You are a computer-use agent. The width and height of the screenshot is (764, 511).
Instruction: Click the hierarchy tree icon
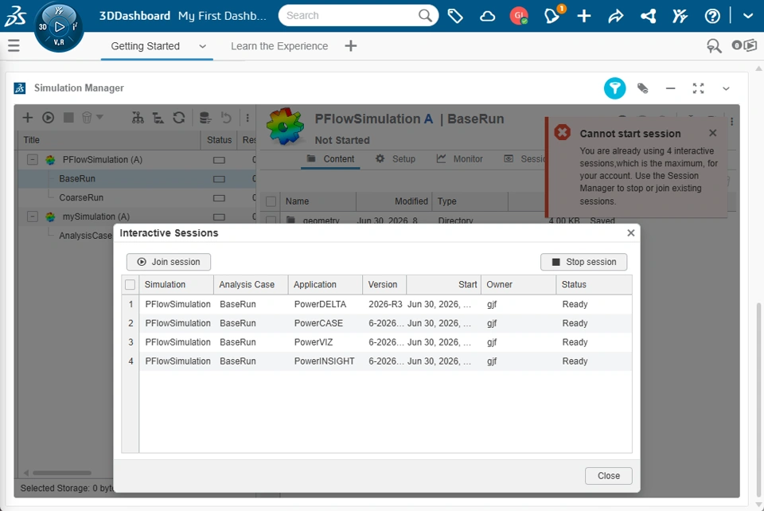tap(138, 117)
